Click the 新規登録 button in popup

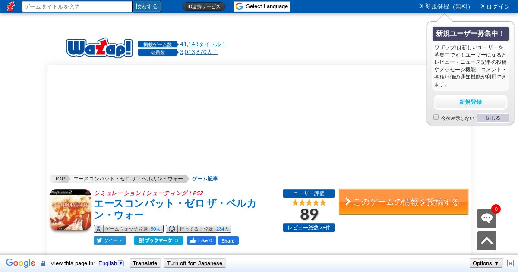pyautogui.click(x=471, y=102)
